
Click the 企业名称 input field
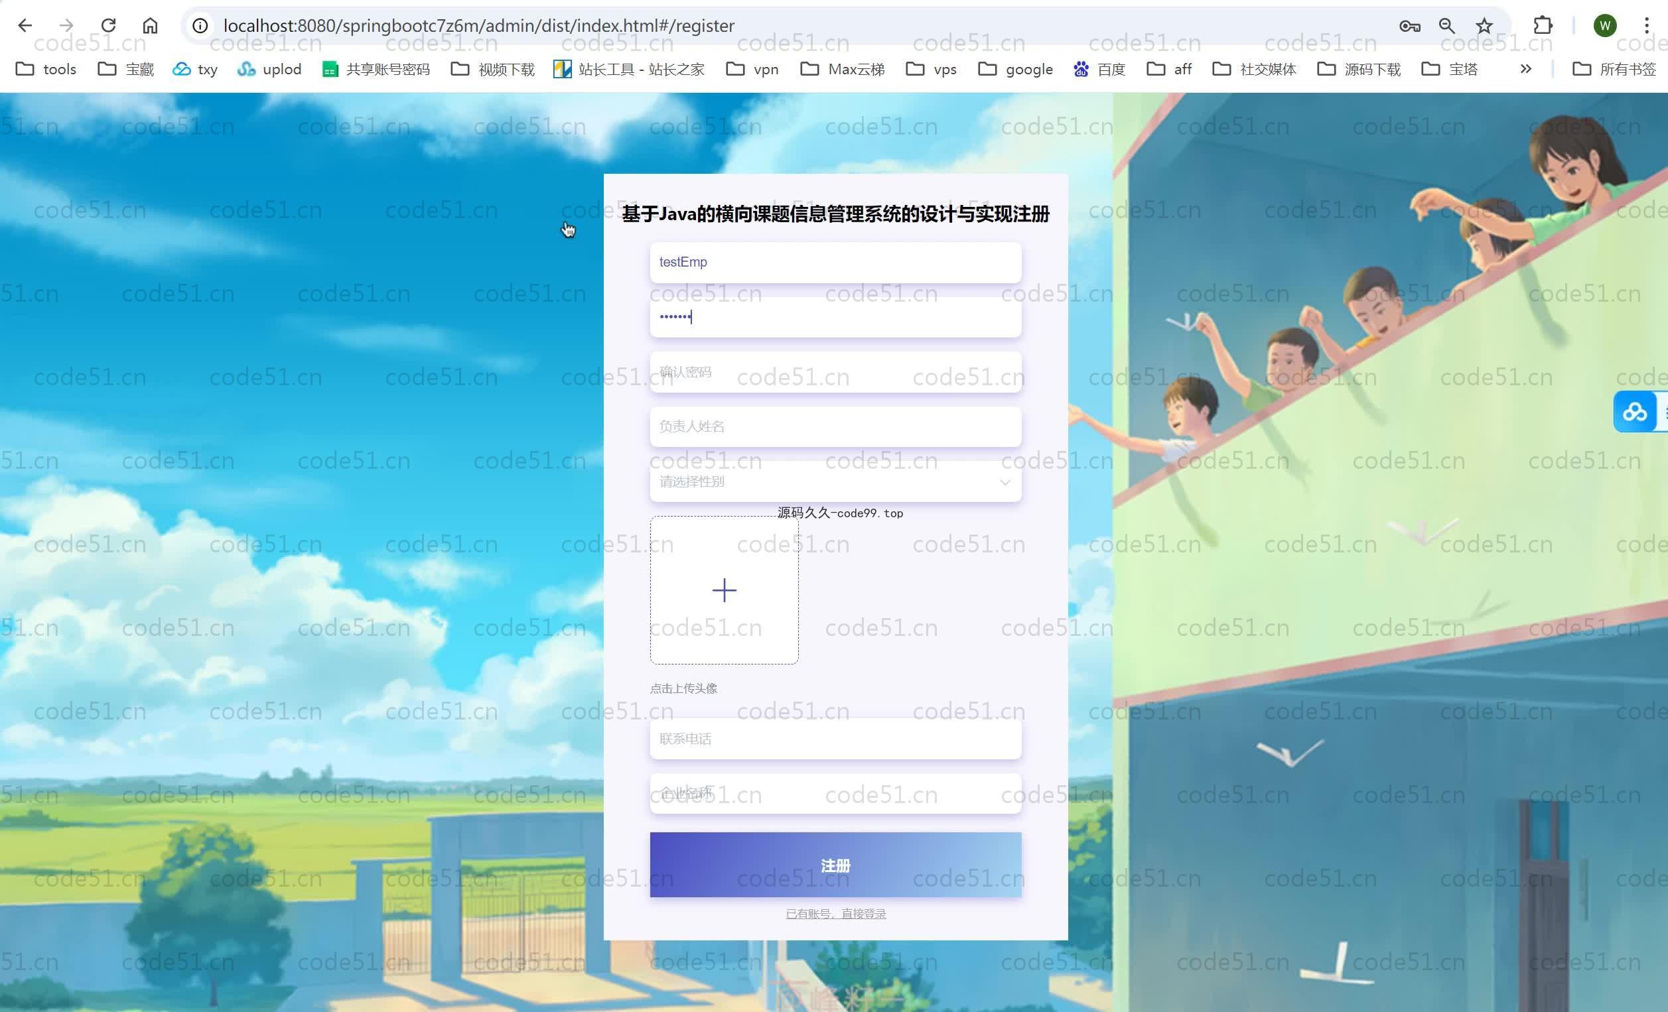(x=835, y=794)
